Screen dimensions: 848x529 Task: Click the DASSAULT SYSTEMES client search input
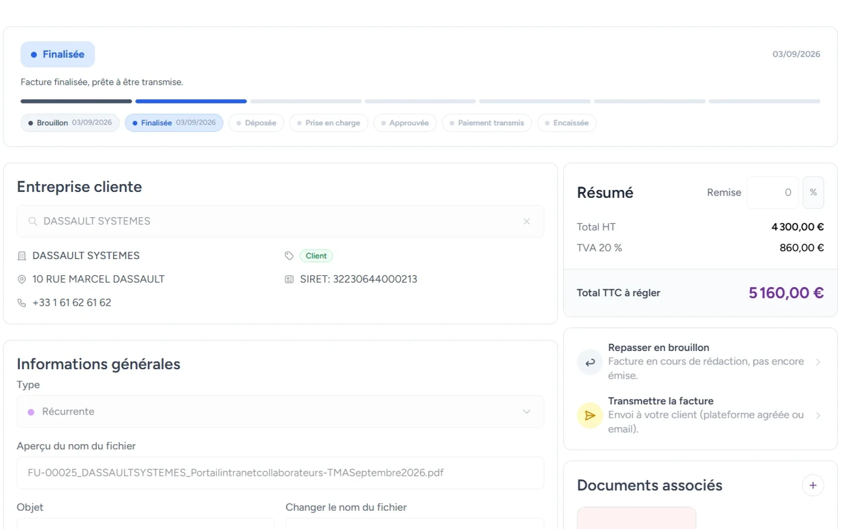(280, 222)
